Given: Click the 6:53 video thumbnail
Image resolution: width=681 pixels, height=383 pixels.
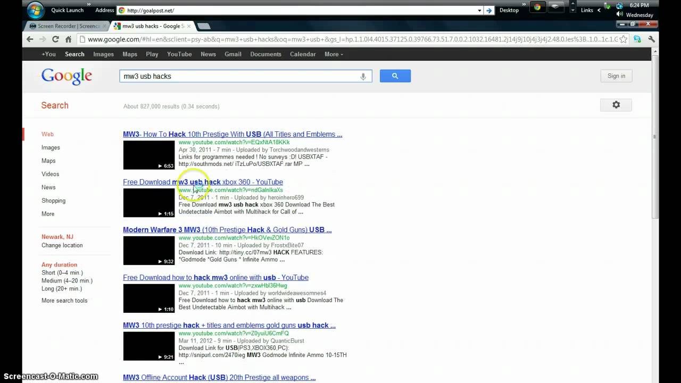Looking at the screenshot, I should coord(149,155).
